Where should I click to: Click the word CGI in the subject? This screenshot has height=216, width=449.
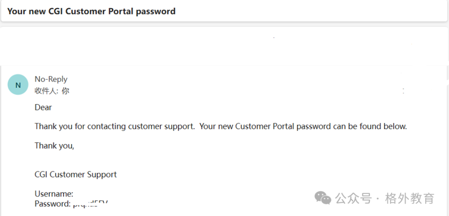coord(56,11)
